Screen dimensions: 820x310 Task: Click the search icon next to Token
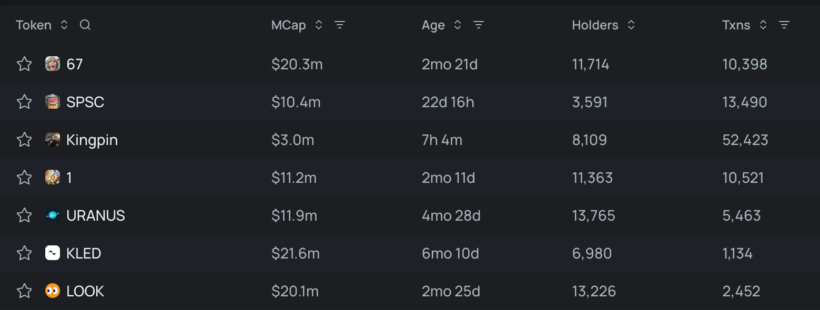tap(85, 25)
